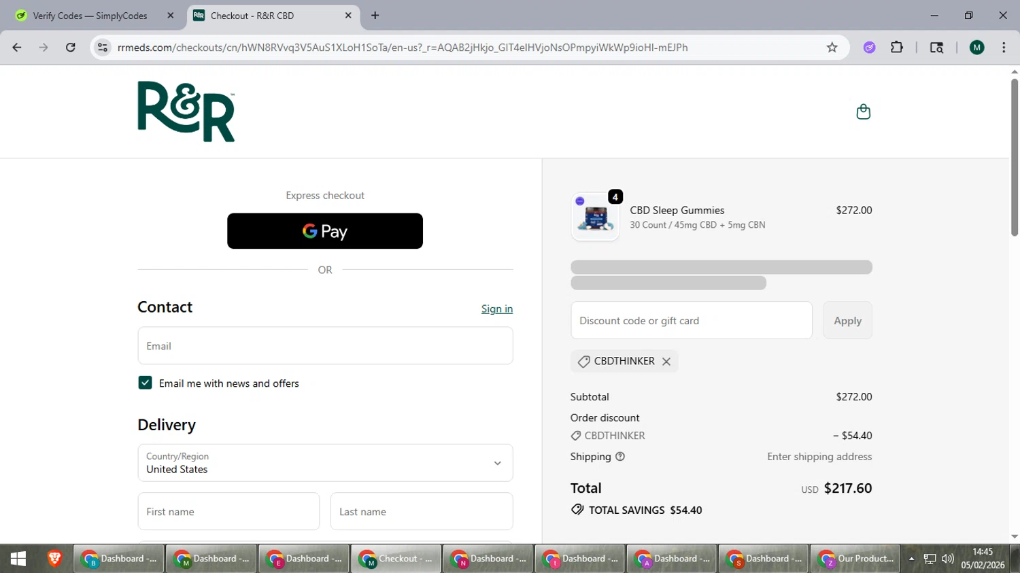
Task: Click the browser back arrow
Action: point(17,48)
